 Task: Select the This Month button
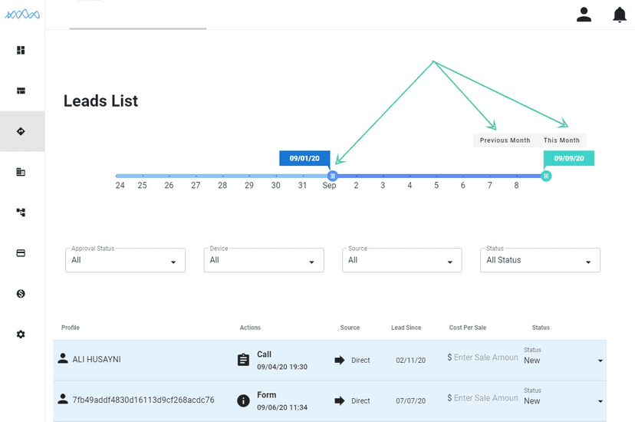pos(561,140)
